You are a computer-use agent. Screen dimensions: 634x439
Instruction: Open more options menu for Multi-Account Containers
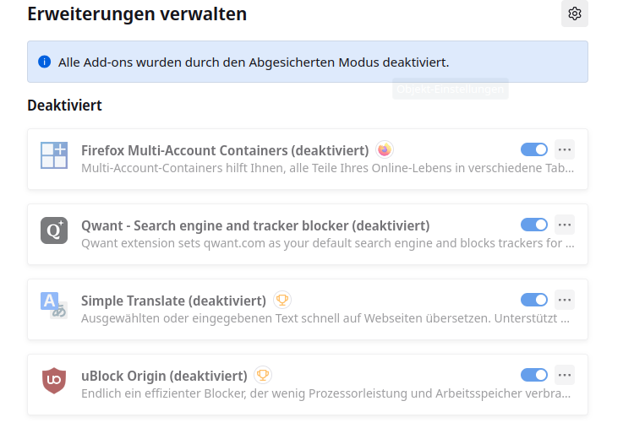click(x=565, y=149)
